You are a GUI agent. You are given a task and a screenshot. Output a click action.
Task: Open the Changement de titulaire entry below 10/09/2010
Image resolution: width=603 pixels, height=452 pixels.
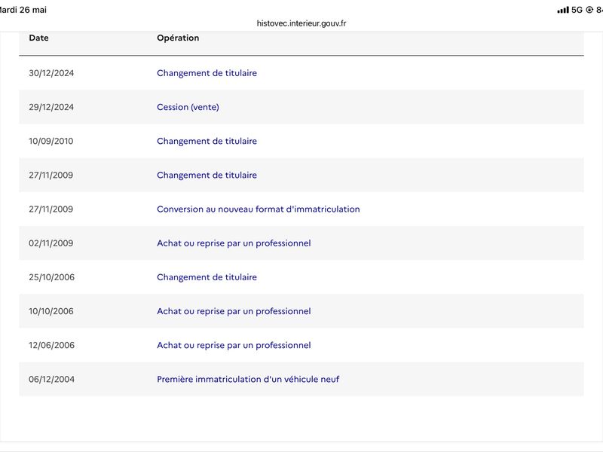click(x=207, y=176)
